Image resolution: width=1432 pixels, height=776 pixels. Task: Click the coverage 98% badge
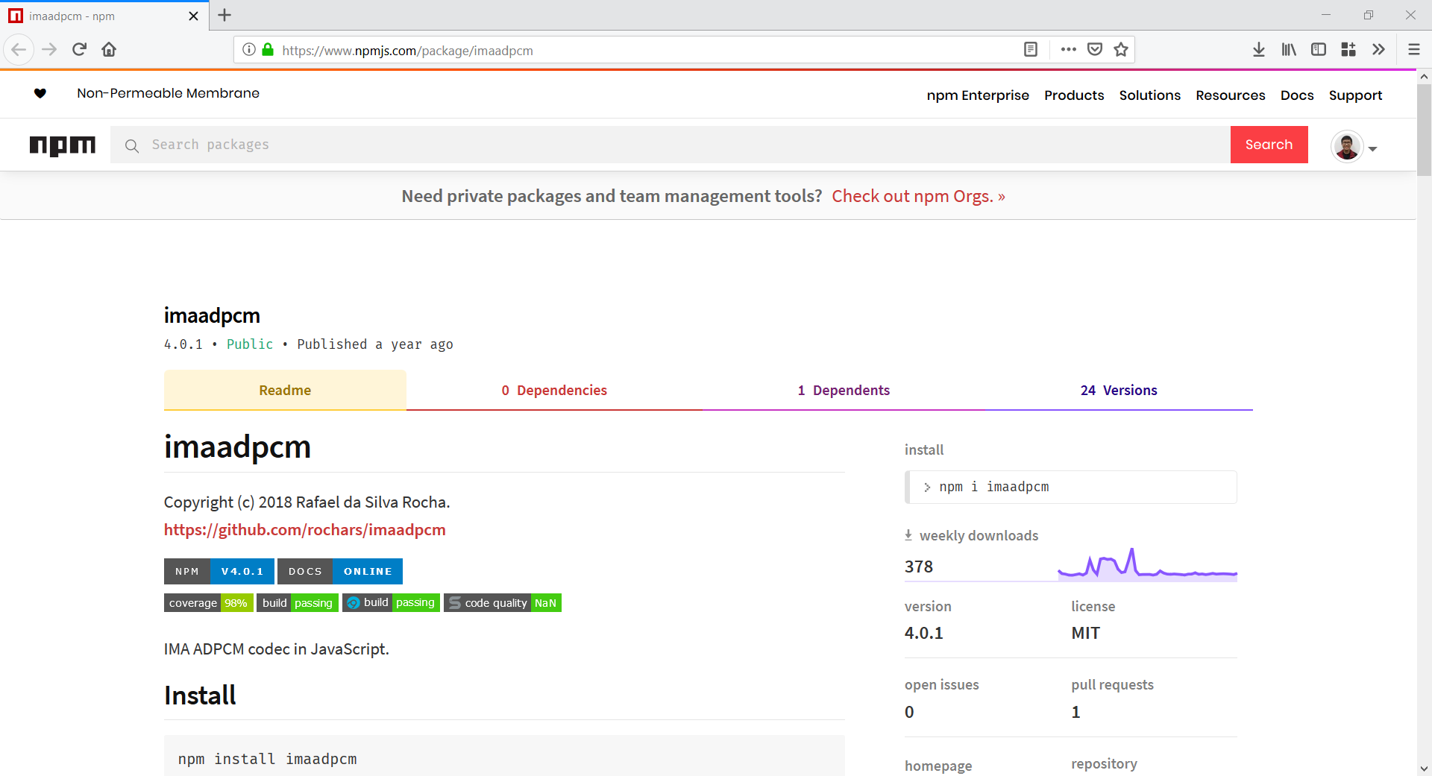tap(208, 603)
